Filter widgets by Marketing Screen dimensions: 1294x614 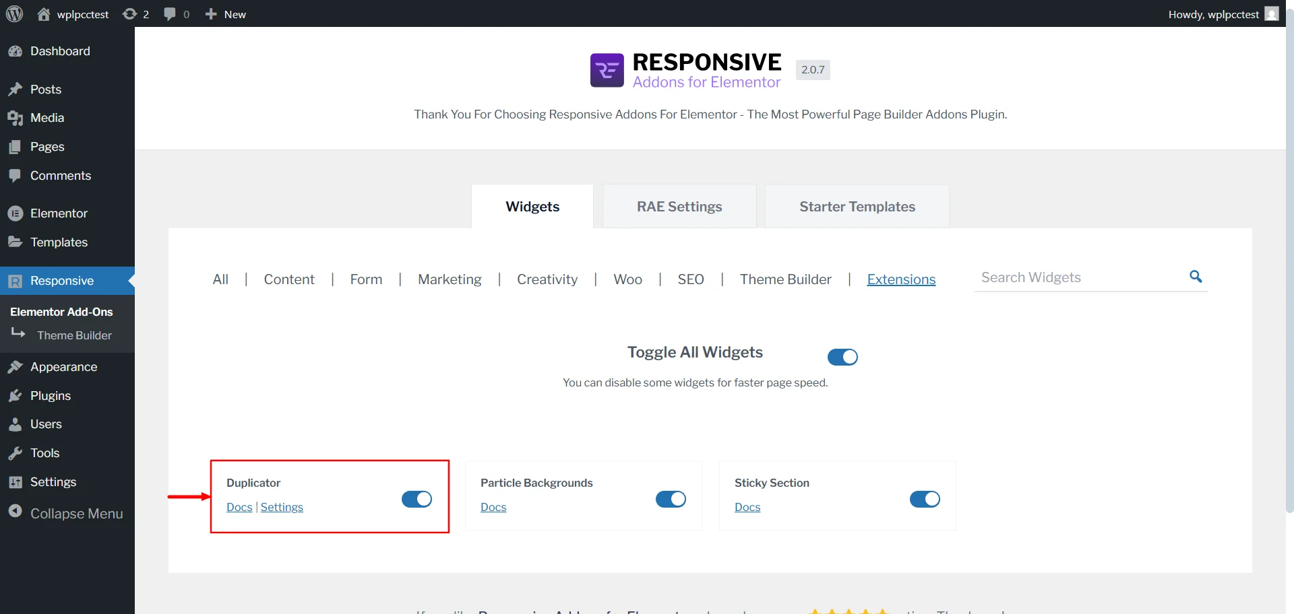(450, 279)
